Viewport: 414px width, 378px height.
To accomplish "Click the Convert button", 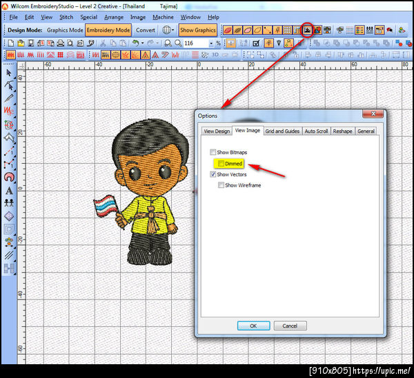I will [145, 30].
